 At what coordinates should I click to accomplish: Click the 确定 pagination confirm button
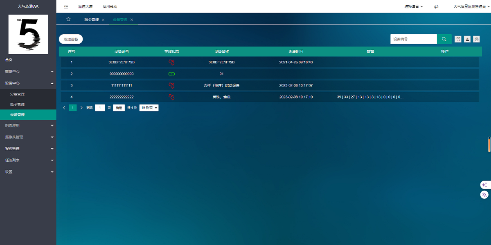tap(119, 108)
